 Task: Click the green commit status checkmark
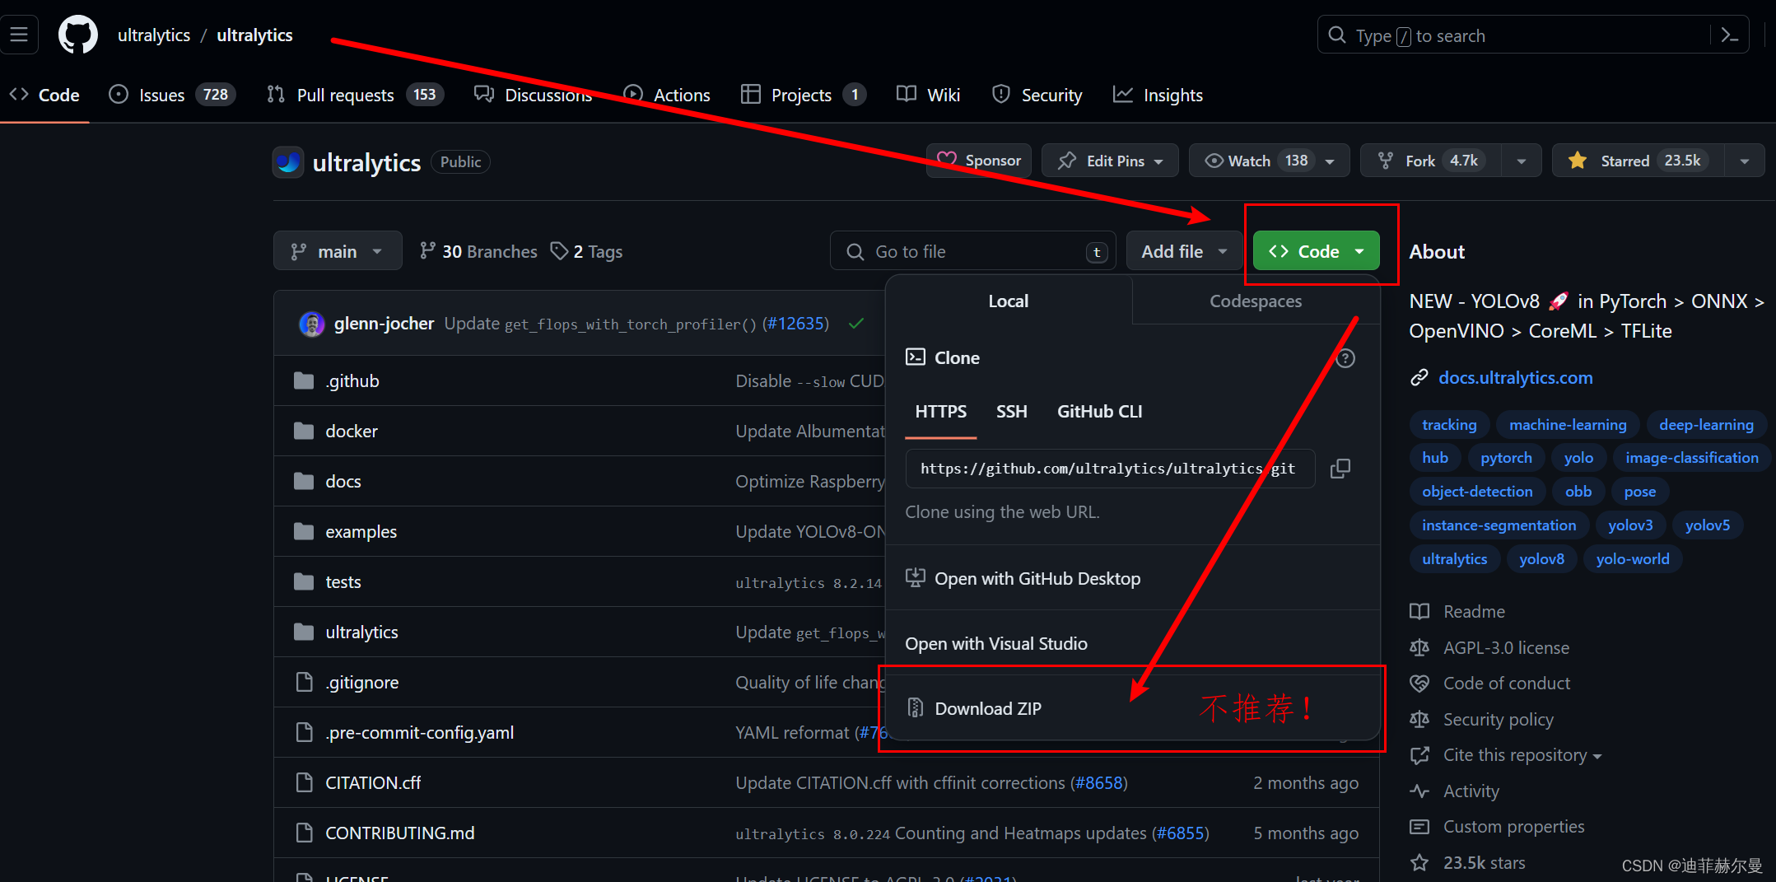pos(856,324)
